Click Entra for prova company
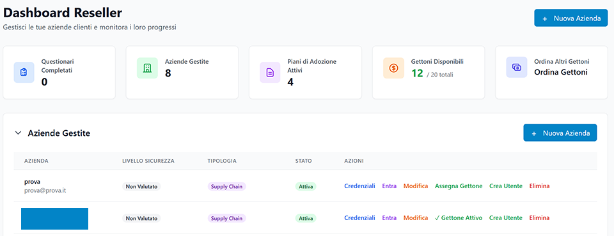The image size is (614, 236). pos(390,186)
